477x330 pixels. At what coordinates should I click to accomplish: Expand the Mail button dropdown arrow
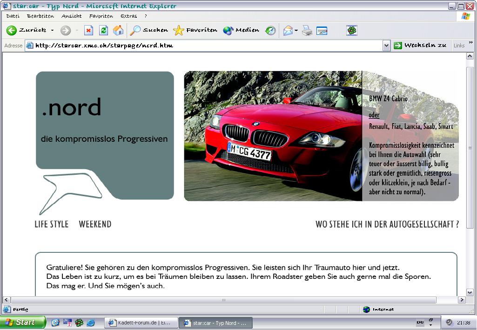coord(296,31)
